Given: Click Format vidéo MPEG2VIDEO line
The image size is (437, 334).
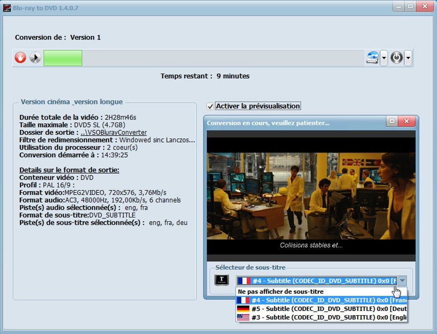Looking at the screenshot, I should point(93,193).
